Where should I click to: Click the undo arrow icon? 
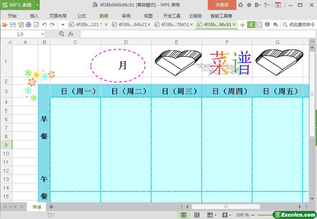pos(44,25)
